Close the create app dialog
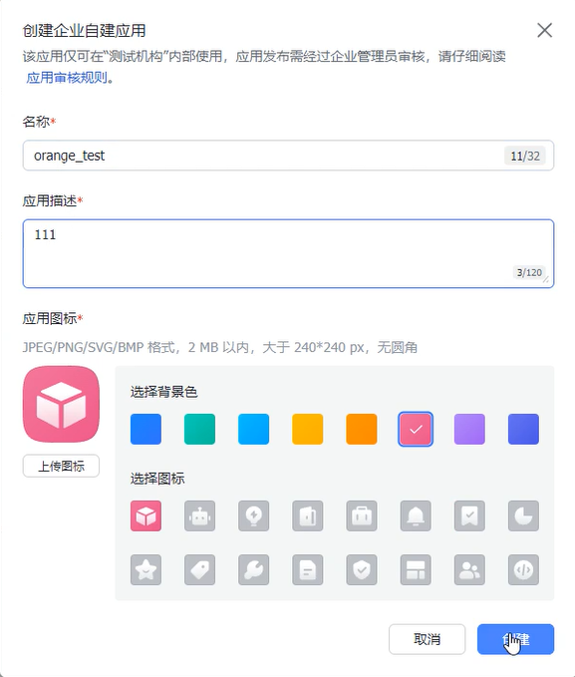Screen dimensions: 575x677 pos(544,30)
